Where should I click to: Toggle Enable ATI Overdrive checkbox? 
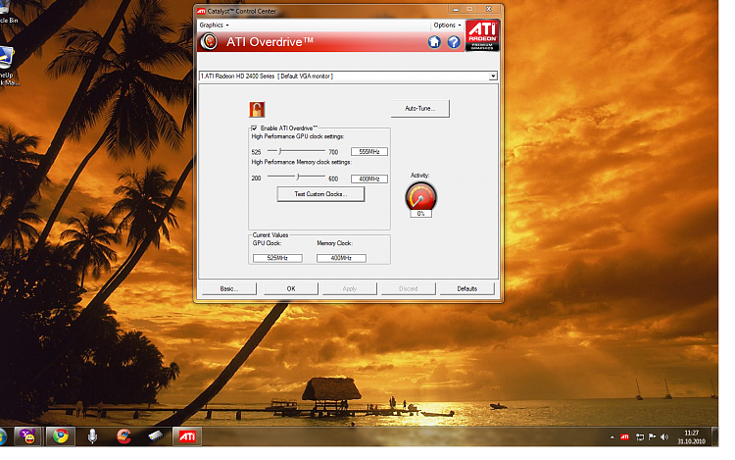[254, 128]
